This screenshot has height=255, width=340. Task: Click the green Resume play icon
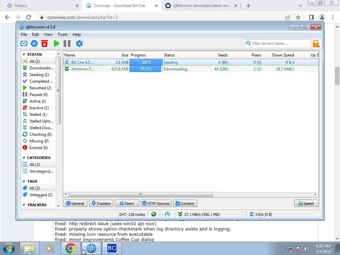(x=56, y=43)
